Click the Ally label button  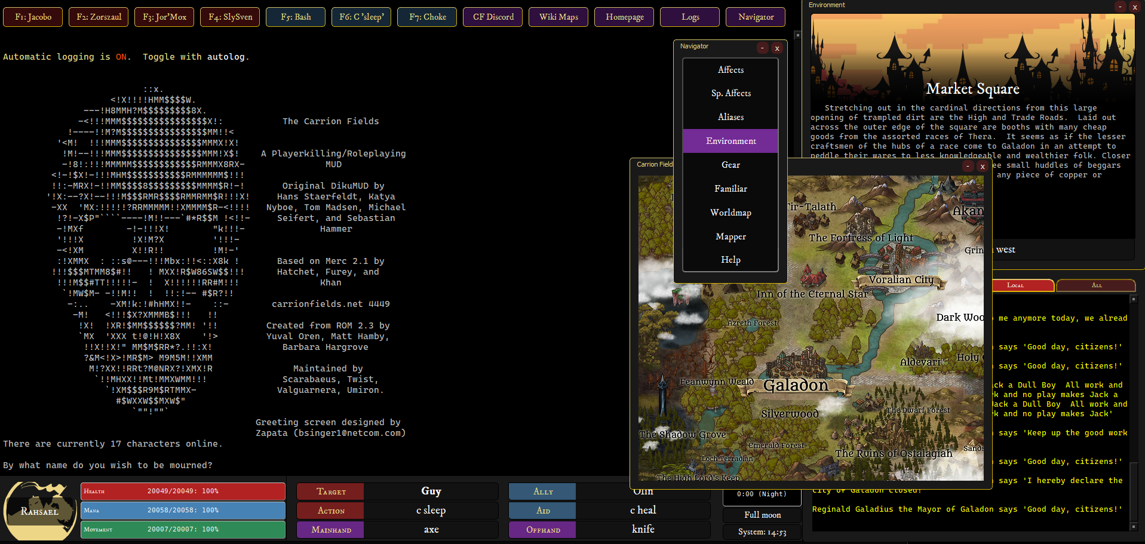(x=543, y=491)
